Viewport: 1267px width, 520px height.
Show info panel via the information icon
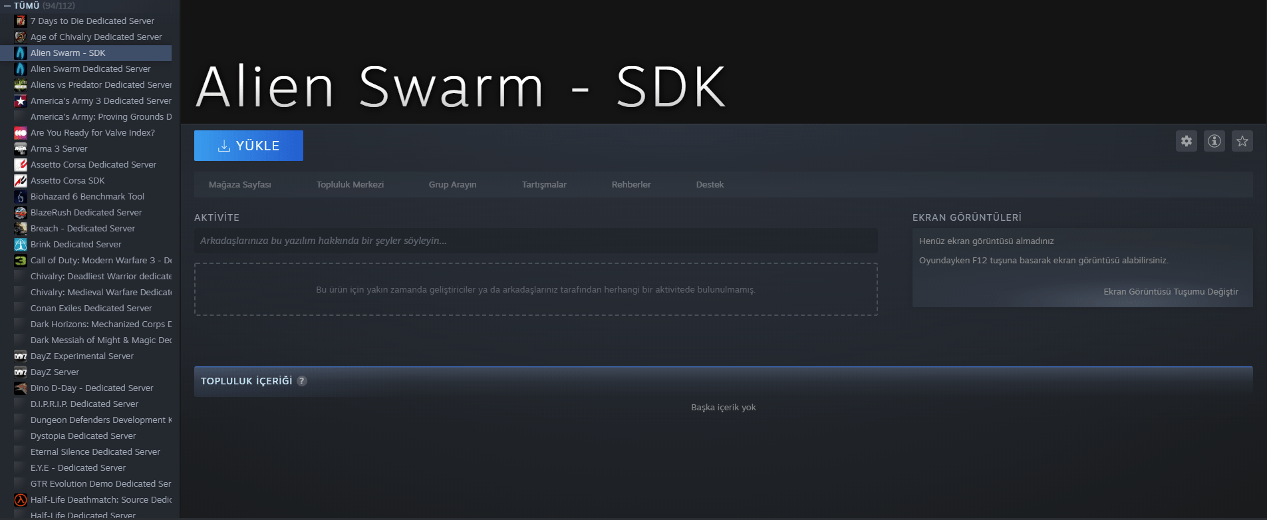click(x=1214, y=141)
